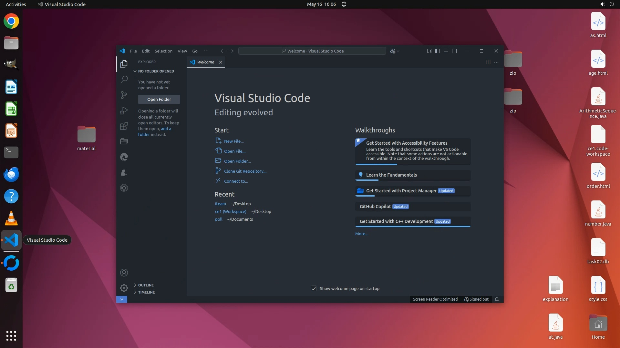Split the editor to the right

pos(488,62)
